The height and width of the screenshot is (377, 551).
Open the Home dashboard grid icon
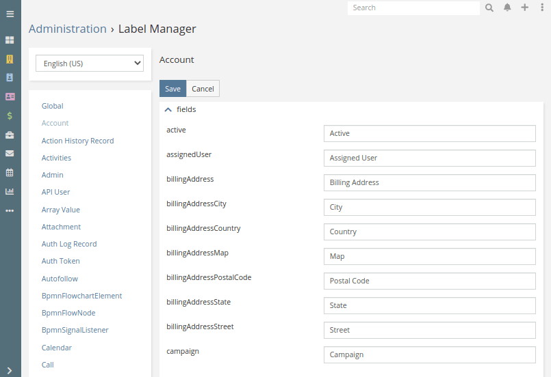pos(10,40)
